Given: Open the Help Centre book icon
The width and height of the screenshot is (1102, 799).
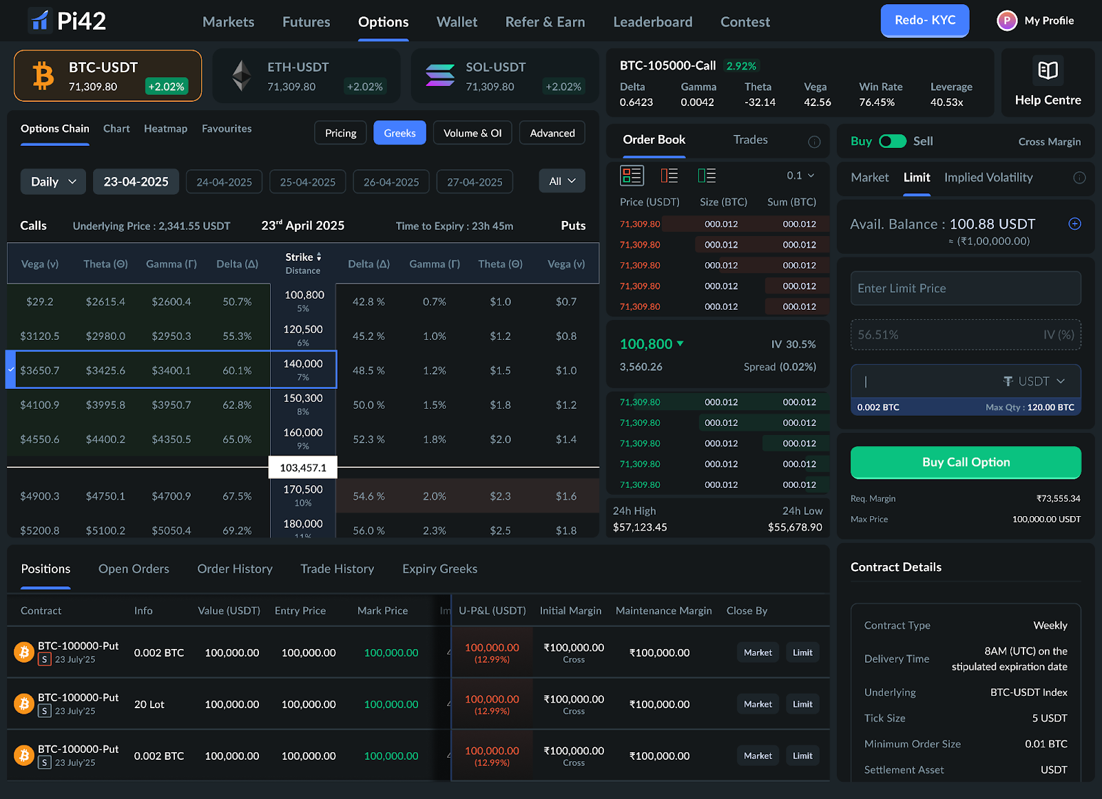Looking at the screenshot, I should coord(1048,70).
